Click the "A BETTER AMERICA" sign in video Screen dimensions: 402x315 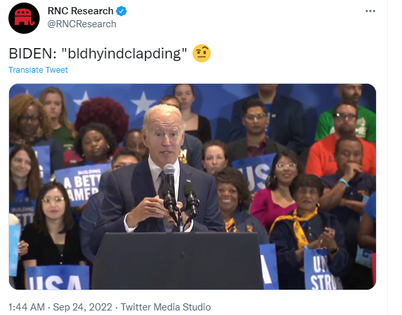click(81, 184)
